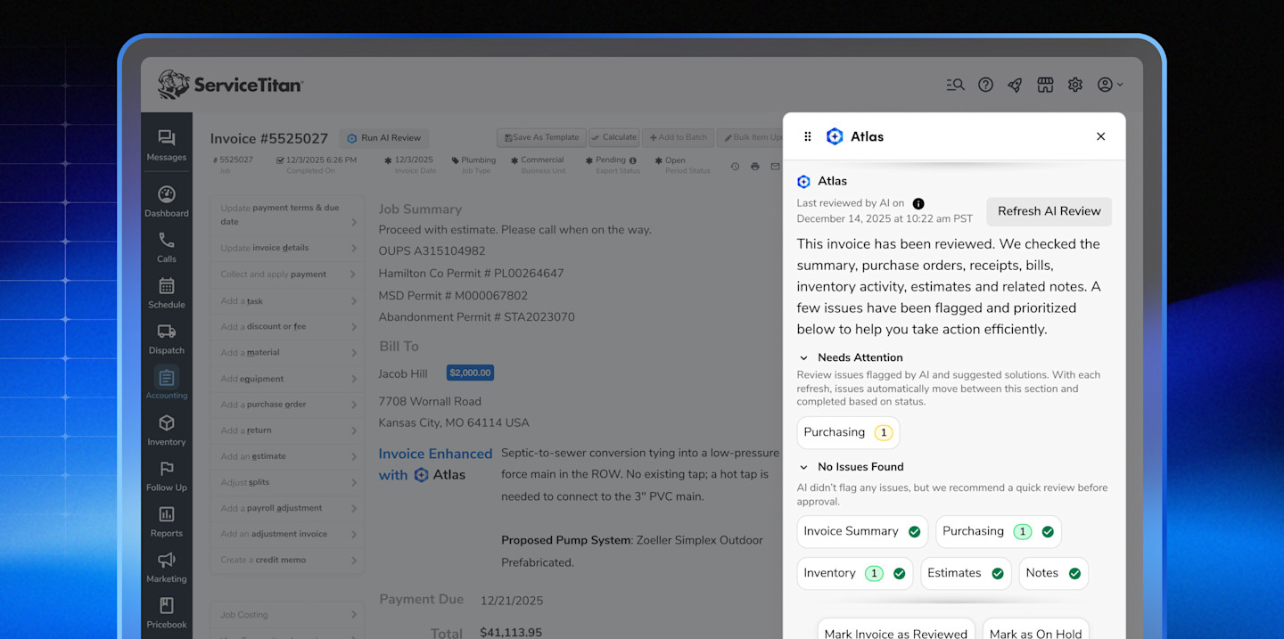
Task: Choose Add an adjustment invoice
Action: click(x=287, y=534)
